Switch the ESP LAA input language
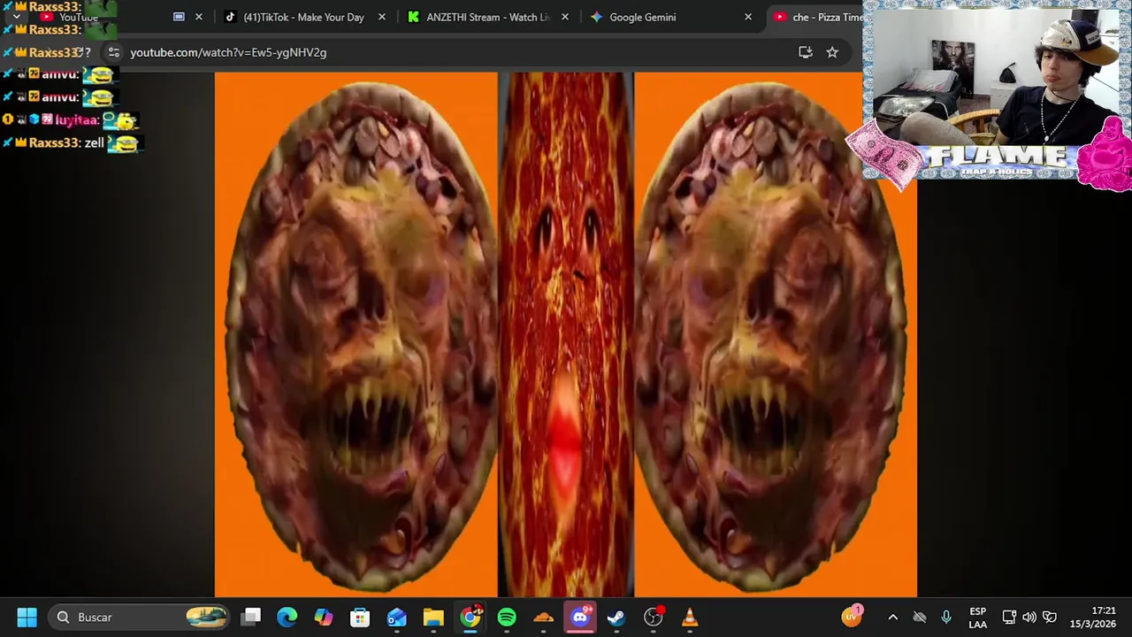Viewport: 1132px width, 637px height. [x=977, y=618]
